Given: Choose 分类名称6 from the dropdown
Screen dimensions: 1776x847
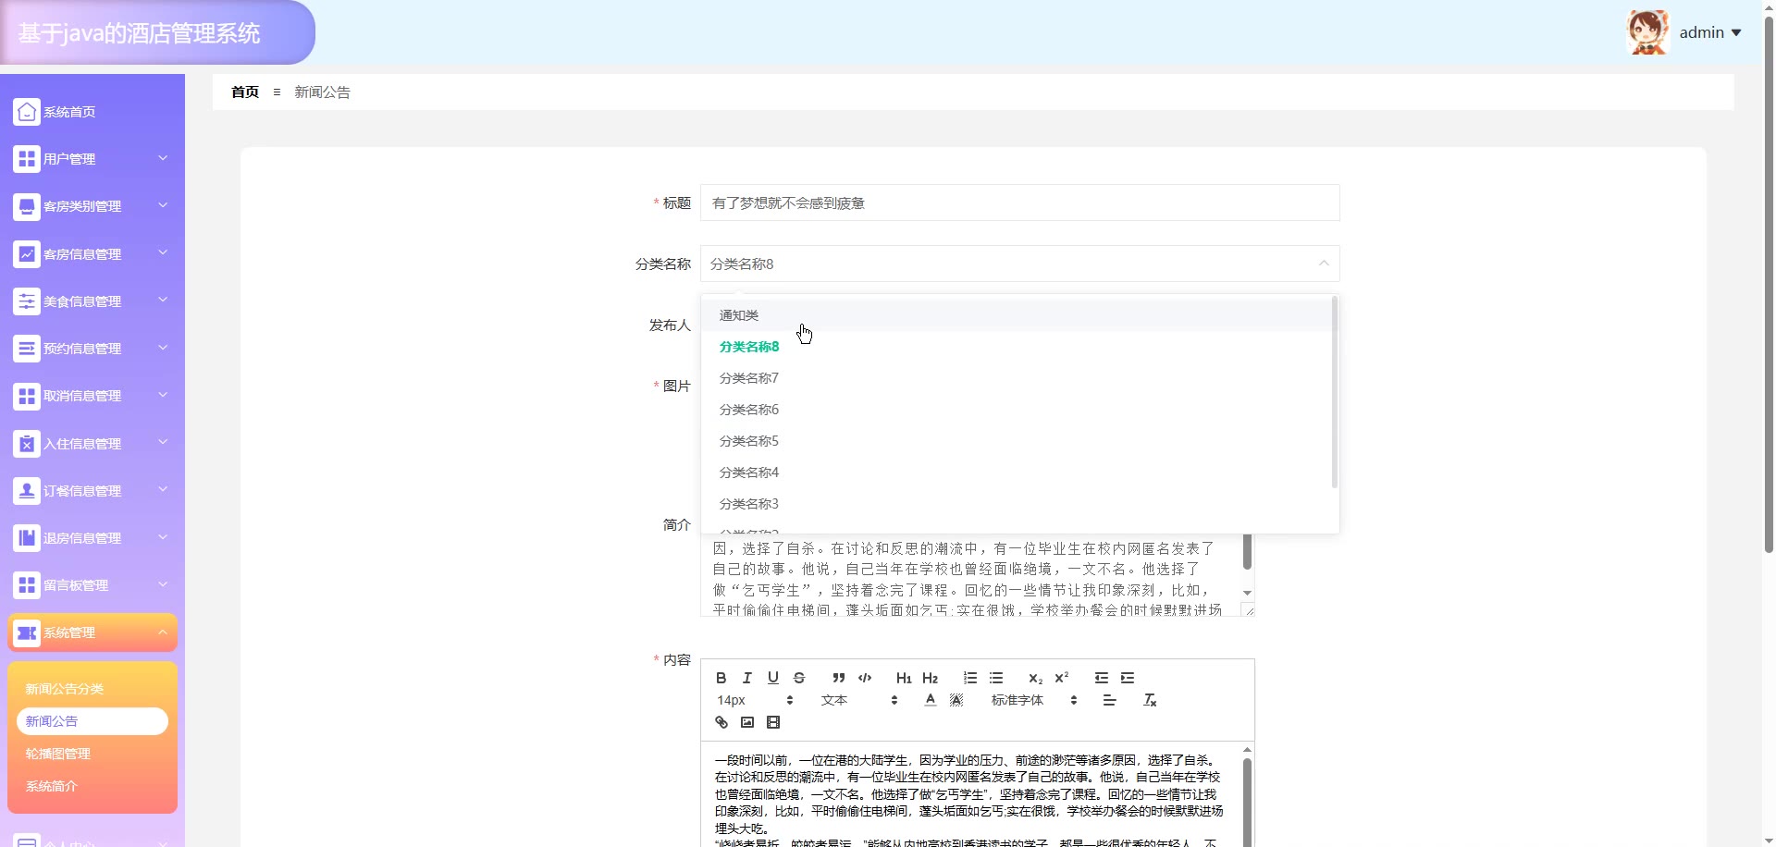Looking at the screenshot, I should (1016, 410).
